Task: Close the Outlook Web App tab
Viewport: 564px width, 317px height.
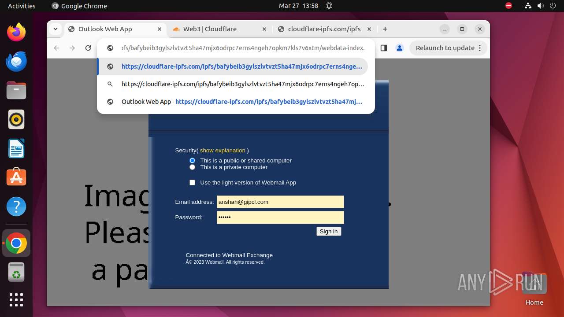Action: tap(160, 29)
